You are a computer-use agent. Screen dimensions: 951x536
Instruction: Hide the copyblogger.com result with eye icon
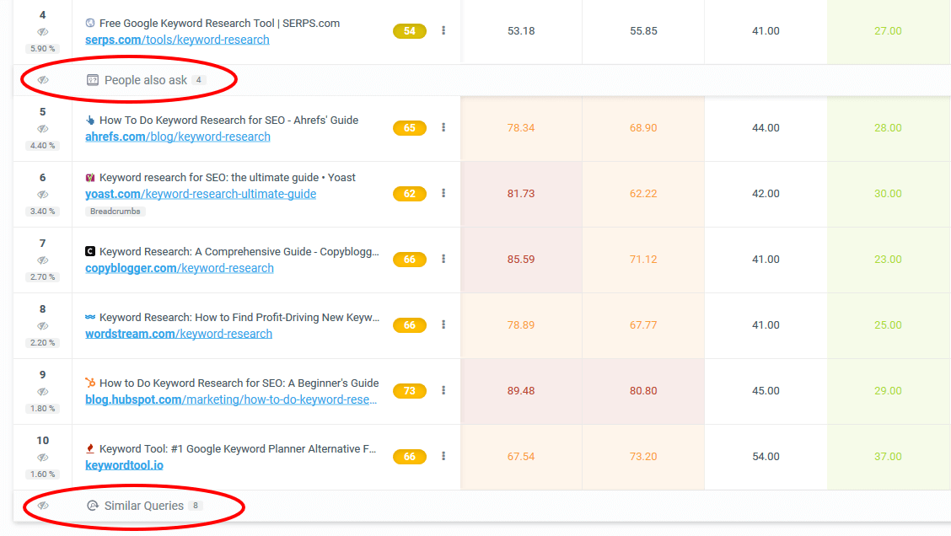(42, 260)
